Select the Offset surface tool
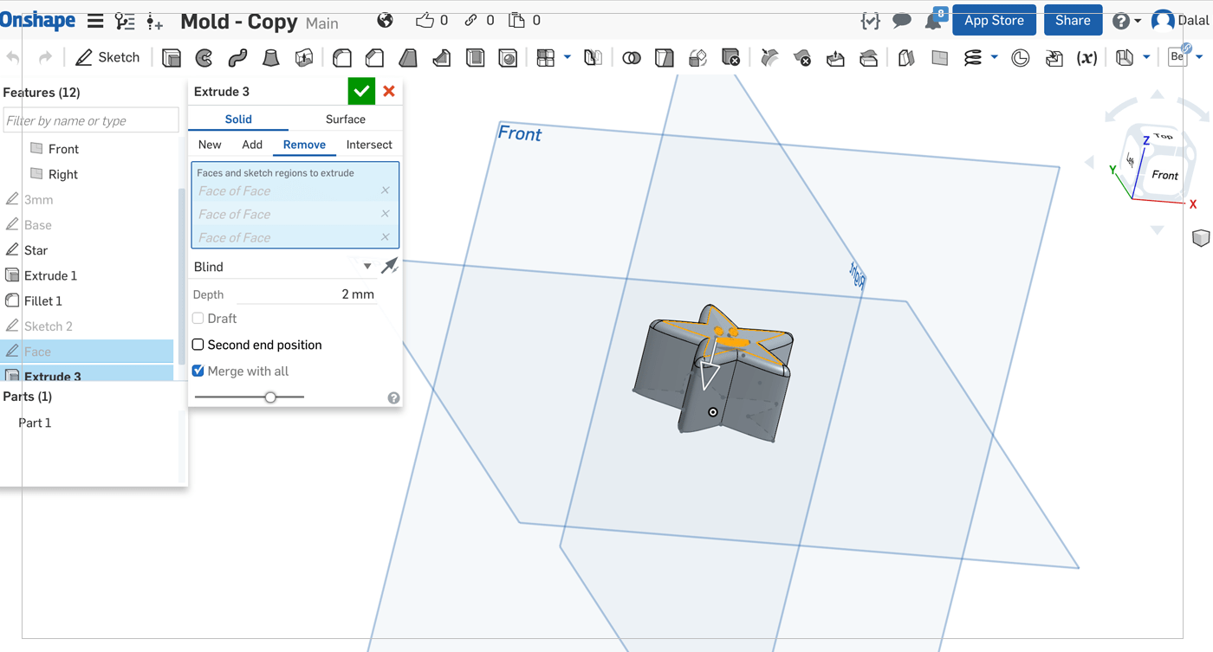 906,58
